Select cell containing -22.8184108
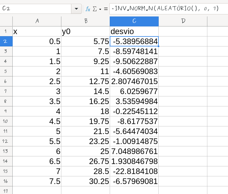The height and width of the screenshot is (194, 228). [134, 171]
